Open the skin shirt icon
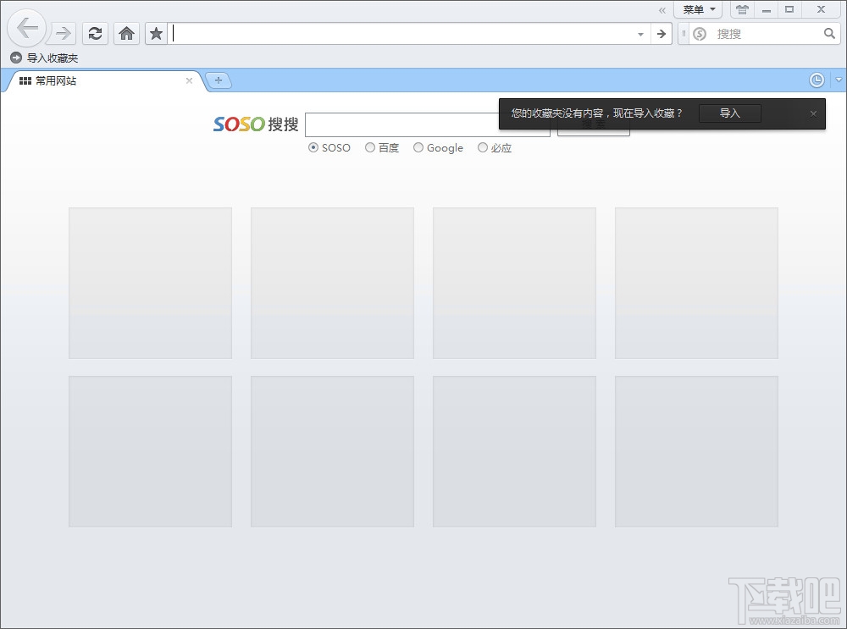847x629 pixels. pyautogui.click(x=742, y=9)
